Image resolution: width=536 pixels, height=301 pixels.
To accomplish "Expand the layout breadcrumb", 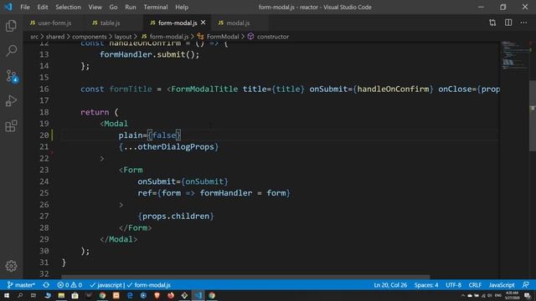I will pos(123,37).
